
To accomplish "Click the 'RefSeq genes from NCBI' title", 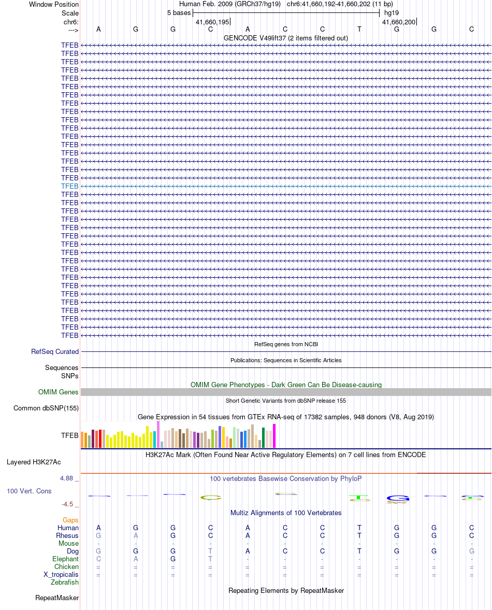I will point(286,344).
